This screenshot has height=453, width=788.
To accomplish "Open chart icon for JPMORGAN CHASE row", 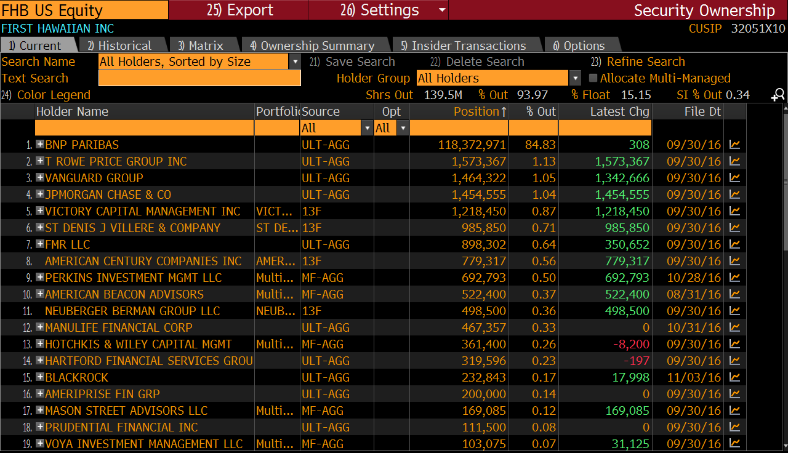I will (x=734, y=194).
